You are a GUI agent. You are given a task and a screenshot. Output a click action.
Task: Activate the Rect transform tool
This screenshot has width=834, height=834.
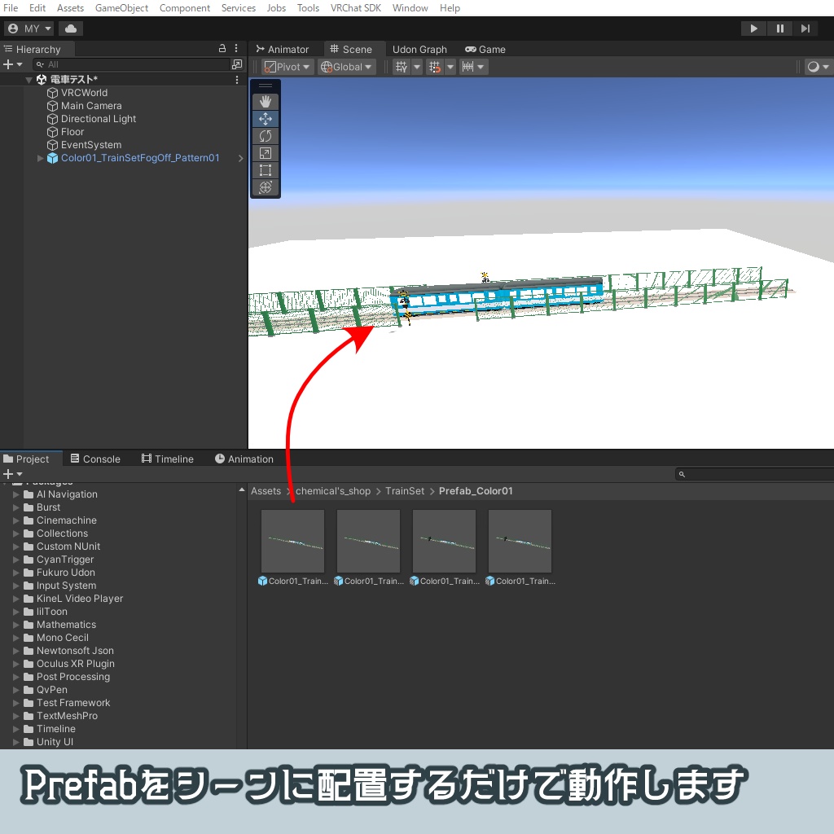(266, 170)
